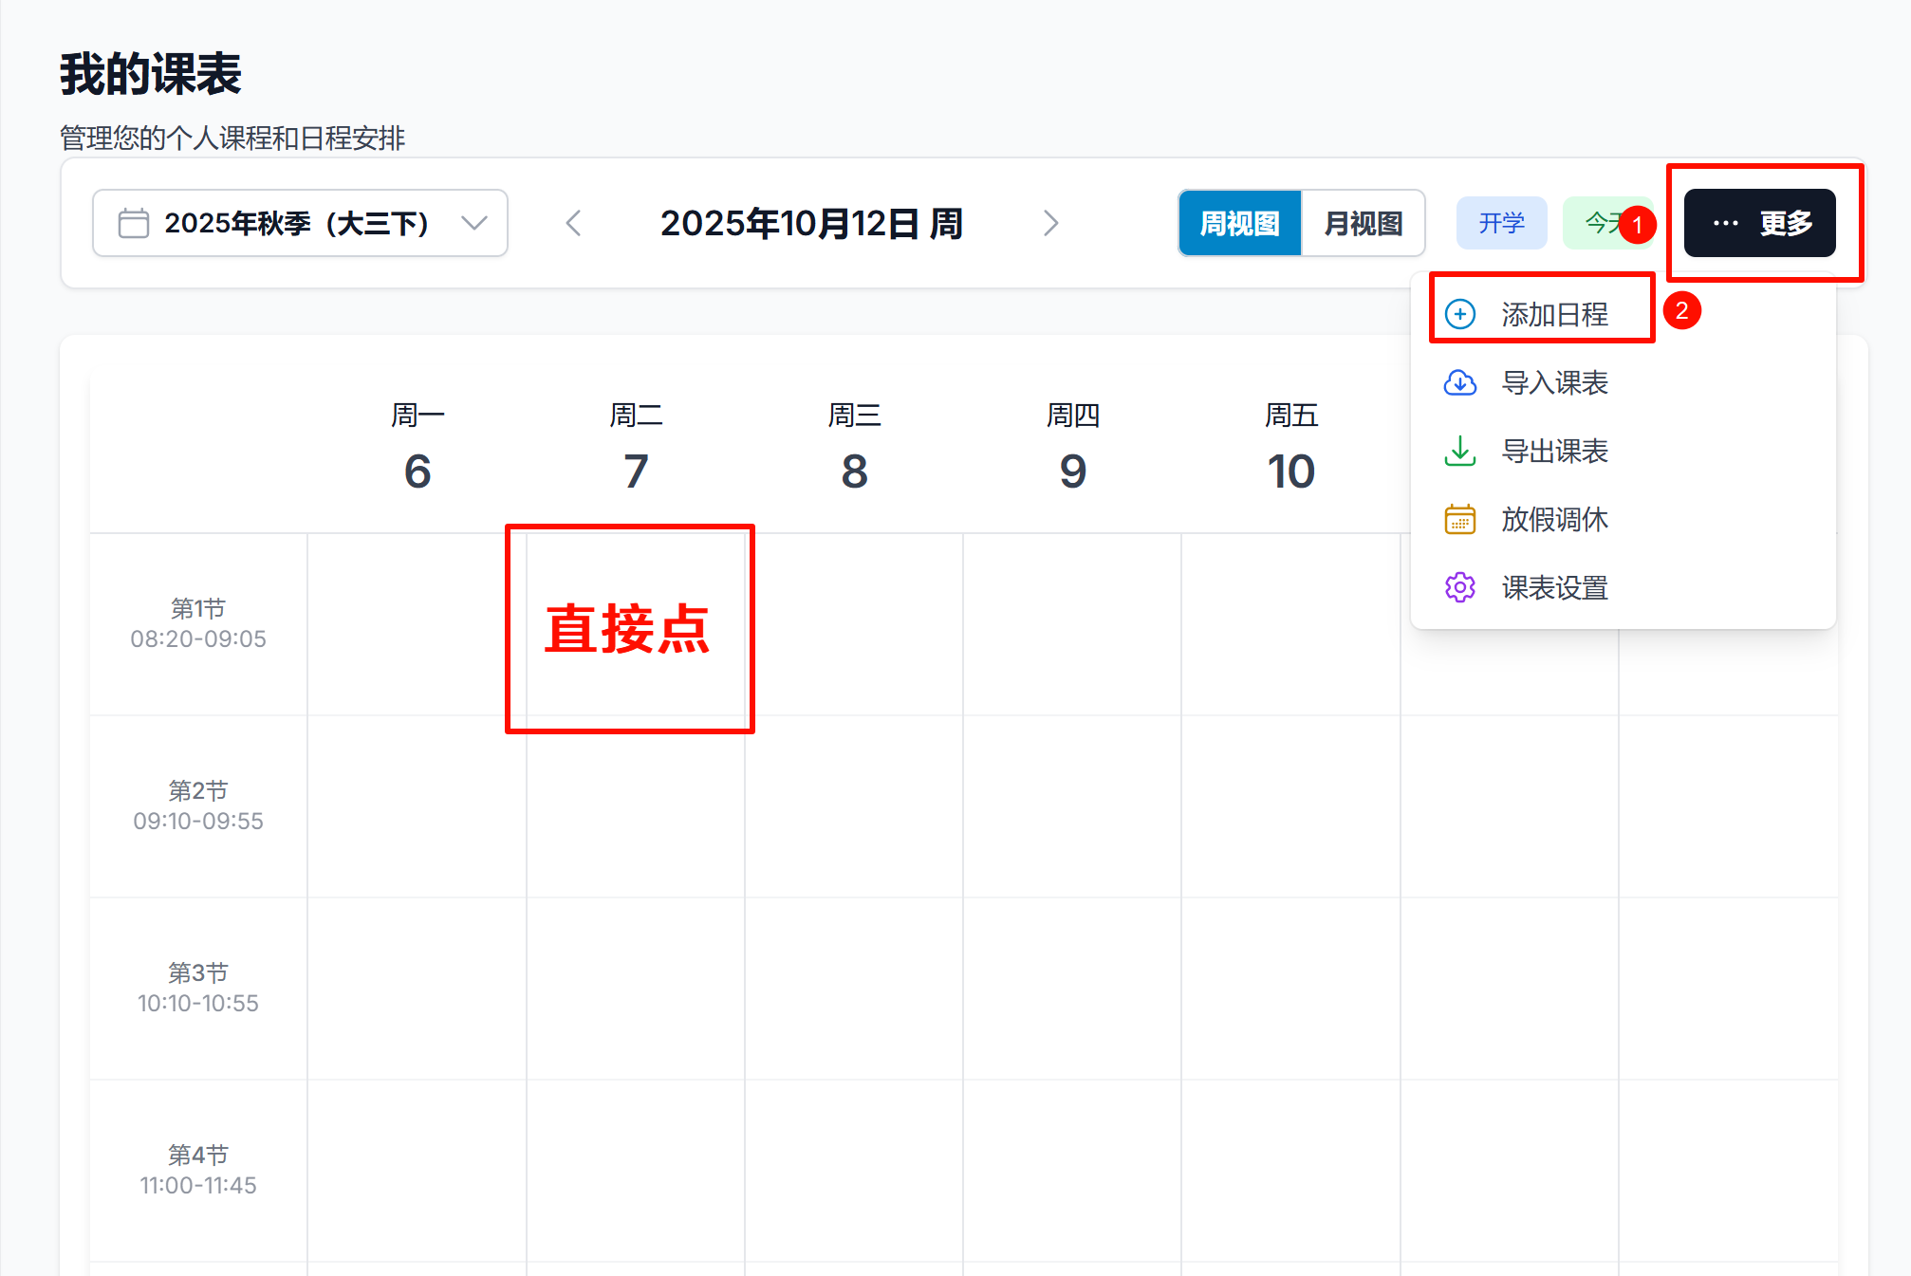Click the 开学 button
Image resolution: width=1911 pixels, height=1276 pixels.
[1501, 223]
